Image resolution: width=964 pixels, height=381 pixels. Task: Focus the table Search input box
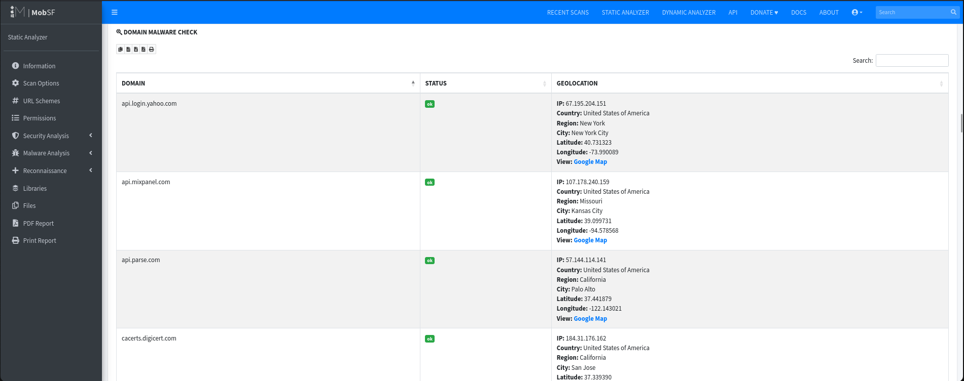912,60
